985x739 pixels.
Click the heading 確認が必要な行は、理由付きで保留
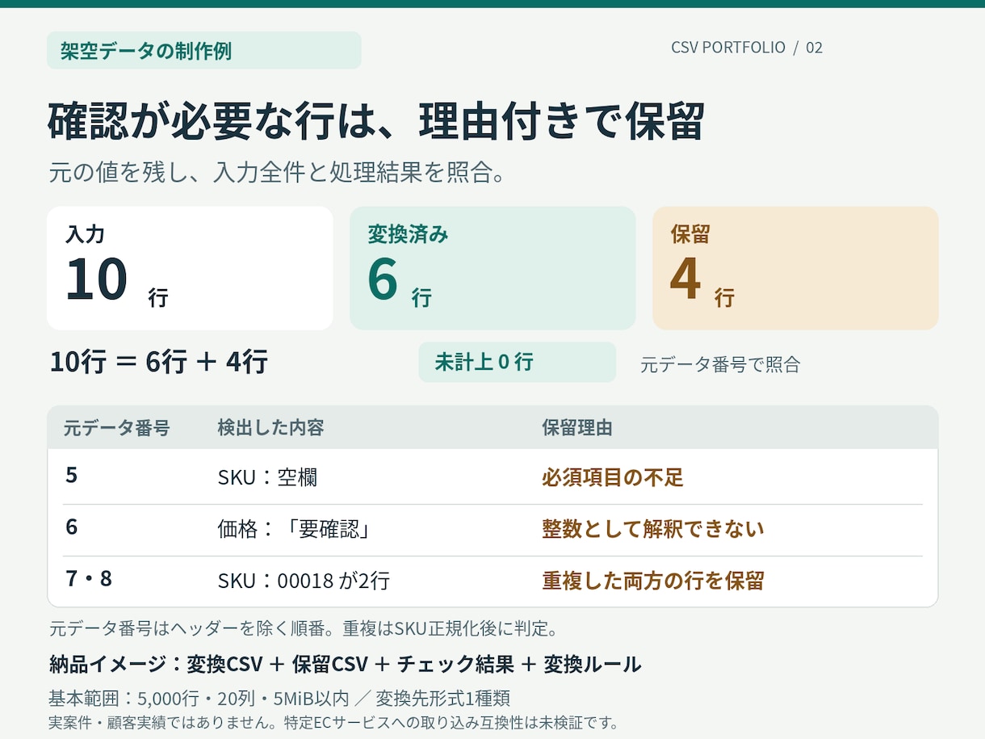(376, 122)
